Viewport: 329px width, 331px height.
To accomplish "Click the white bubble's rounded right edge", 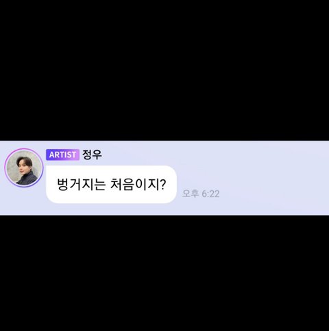I will (x=173, y=184).
